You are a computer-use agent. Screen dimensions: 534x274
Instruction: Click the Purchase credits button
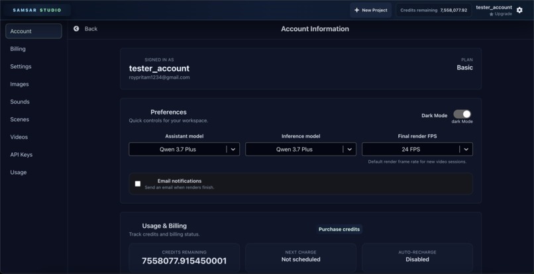click(x=339, y=229)
